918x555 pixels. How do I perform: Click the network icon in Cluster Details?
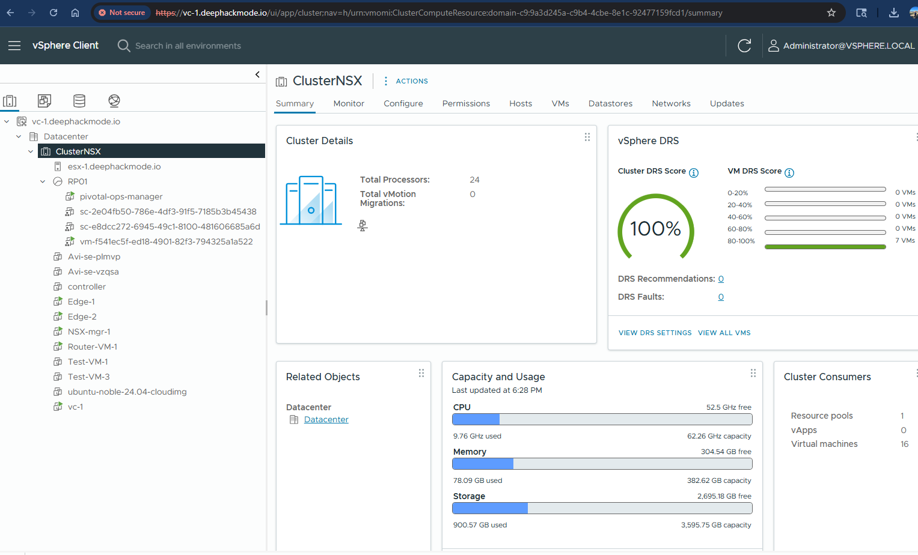[363, 226]
